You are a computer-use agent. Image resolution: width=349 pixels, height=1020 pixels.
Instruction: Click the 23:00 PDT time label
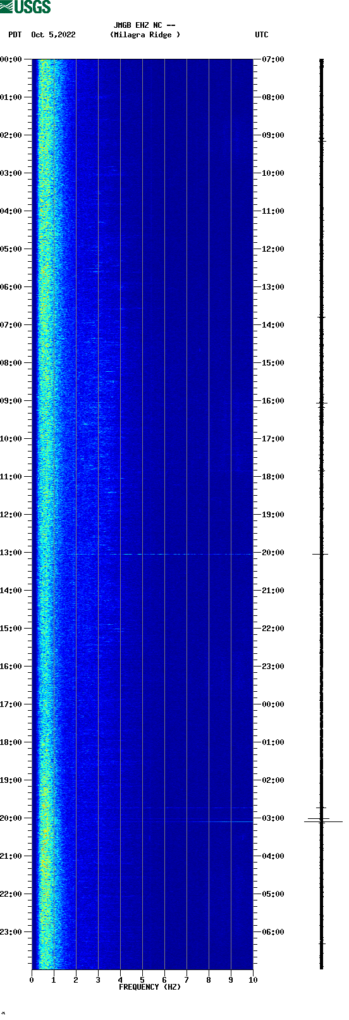(11, 932)
